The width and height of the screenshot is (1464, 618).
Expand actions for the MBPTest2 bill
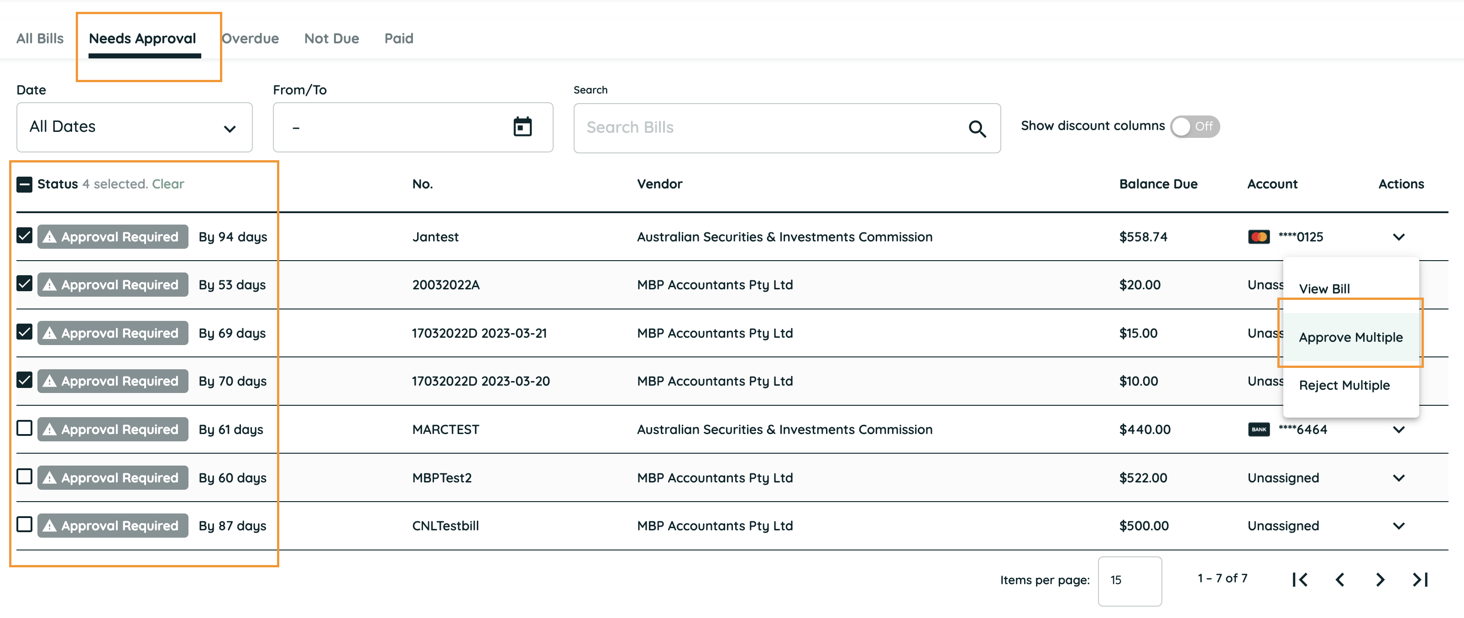[x=1399, y=478]
